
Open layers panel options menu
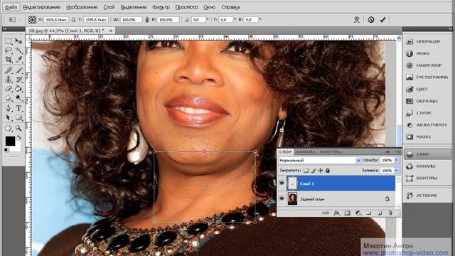coord(397,151)
